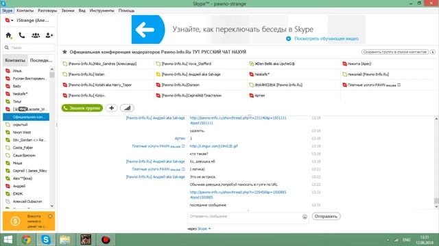Open the Официальная кон... conversation
Viewport: 439px width, 246px height.
pos(26,117)
